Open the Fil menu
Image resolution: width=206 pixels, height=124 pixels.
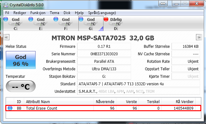[7, 13]
